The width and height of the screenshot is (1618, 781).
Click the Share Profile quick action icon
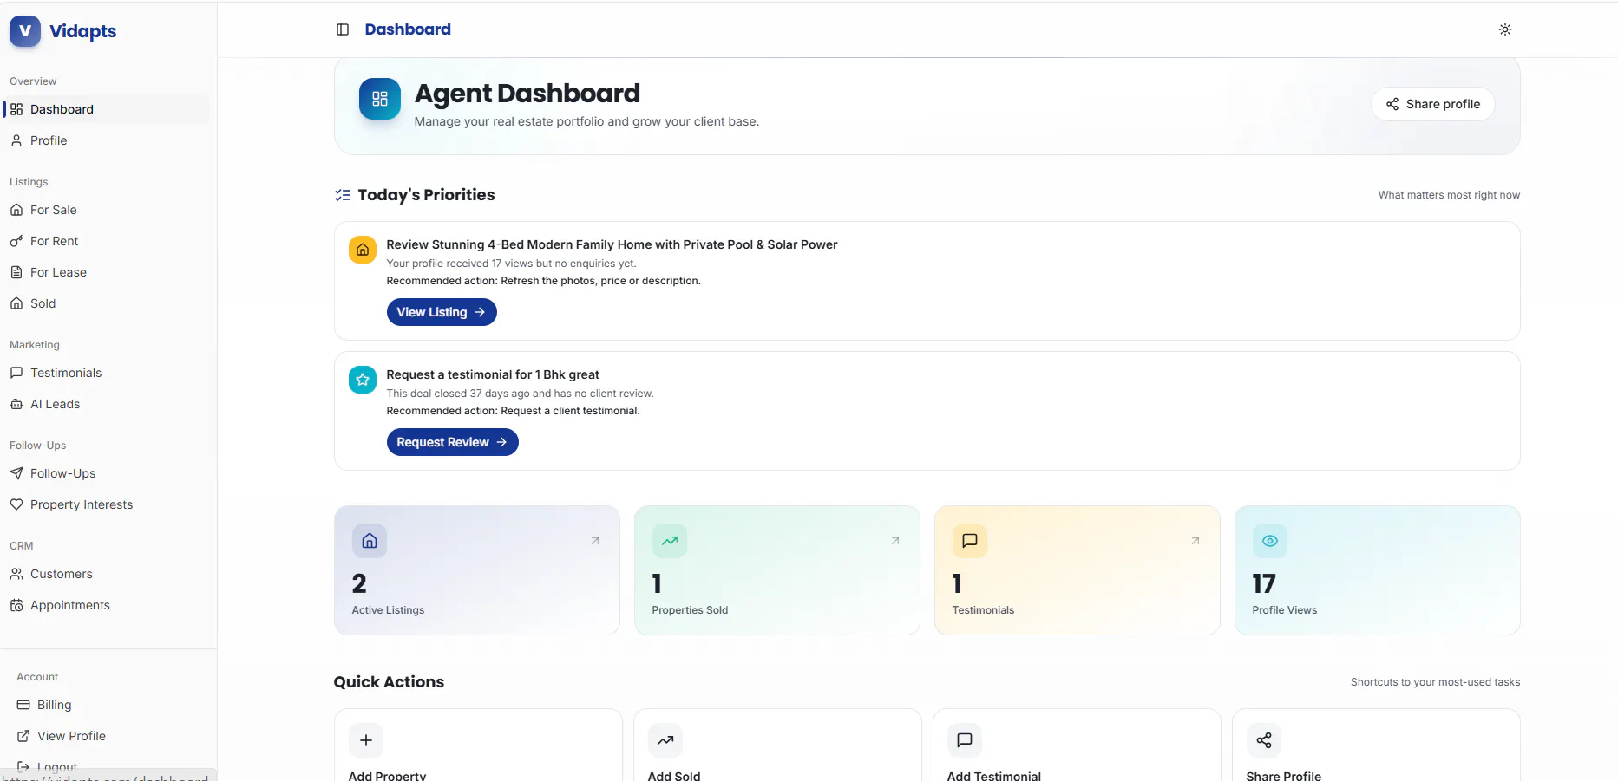(1264, 740)
